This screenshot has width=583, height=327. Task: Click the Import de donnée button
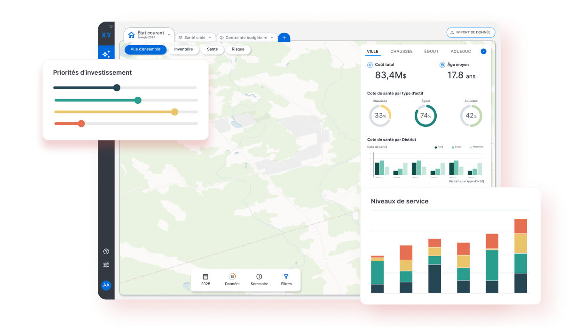470,32
